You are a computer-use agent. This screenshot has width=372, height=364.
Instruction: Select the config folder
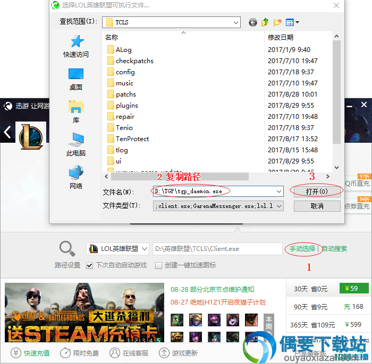point(121,72)
